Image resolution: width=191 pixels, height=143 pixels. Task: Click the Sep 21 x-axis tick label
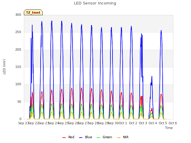point(24,123)
